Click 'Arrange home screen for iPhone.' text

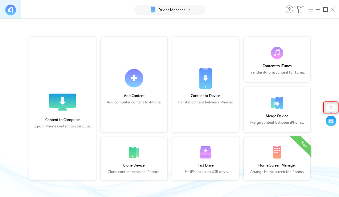pyautogui.click(x=277, y=172)
